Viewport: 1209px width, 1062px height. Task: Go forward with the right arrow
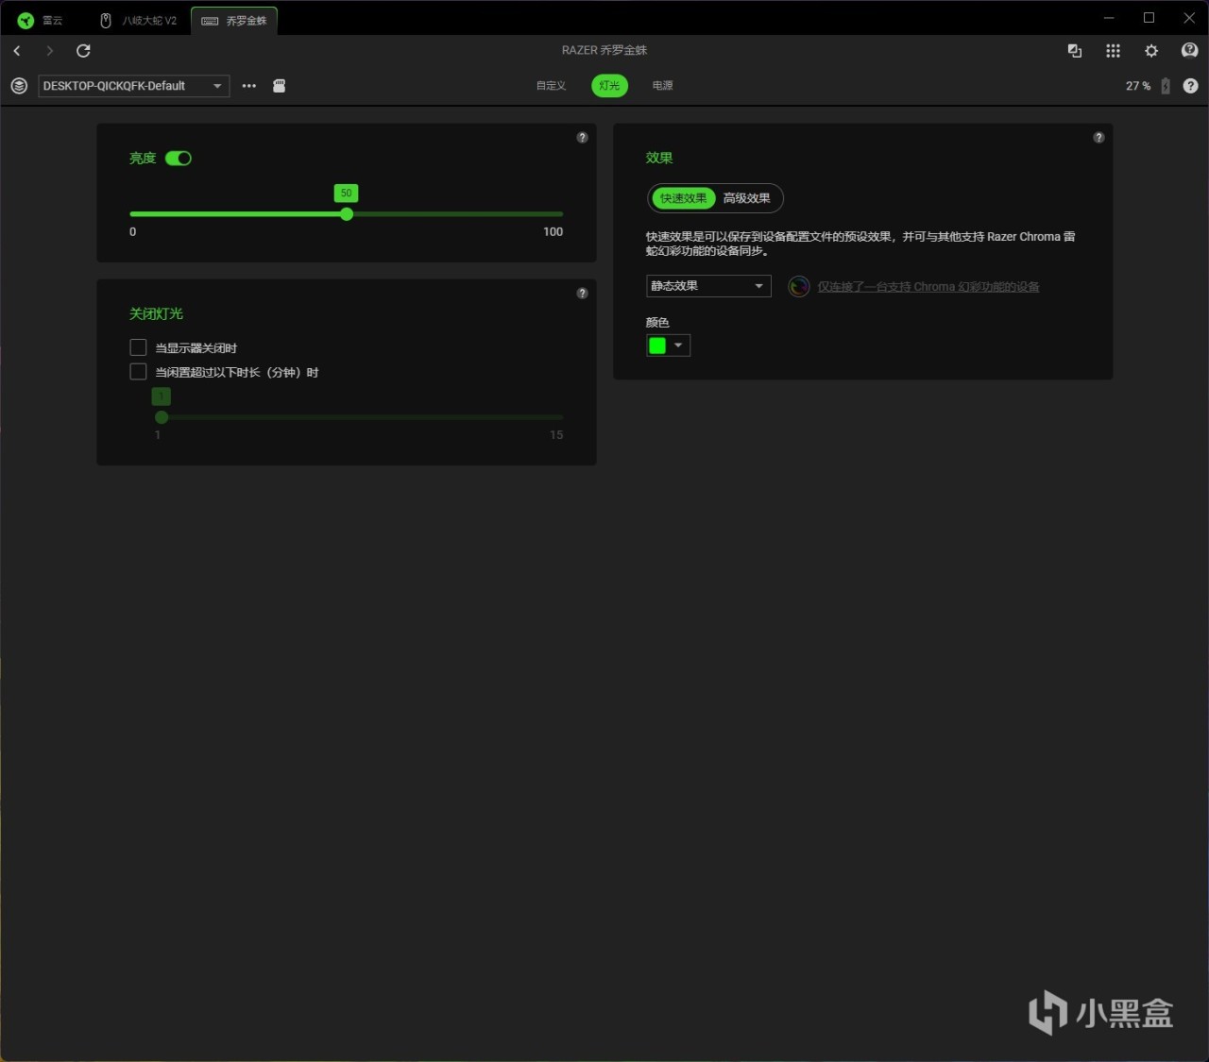point(50,51)
